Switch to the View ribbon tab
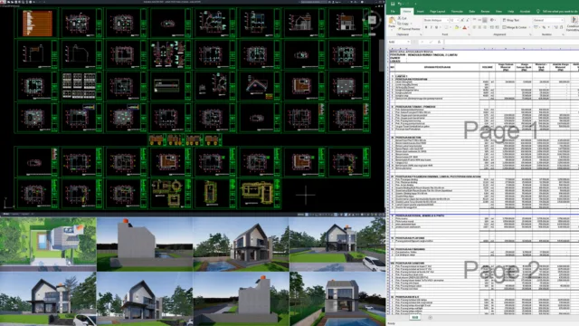579x326 pixels. tap(498, 12)
